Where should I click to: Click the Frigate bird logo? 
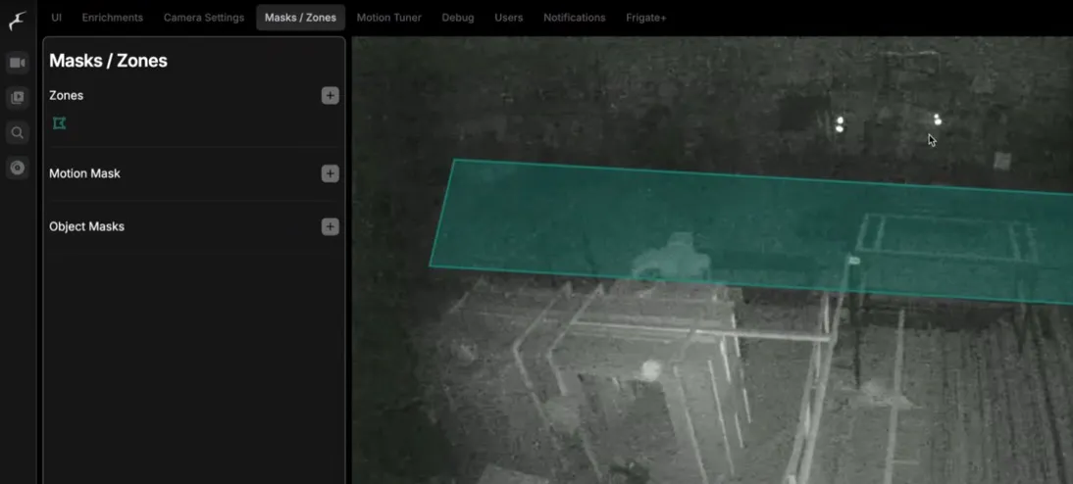[17, 20]
